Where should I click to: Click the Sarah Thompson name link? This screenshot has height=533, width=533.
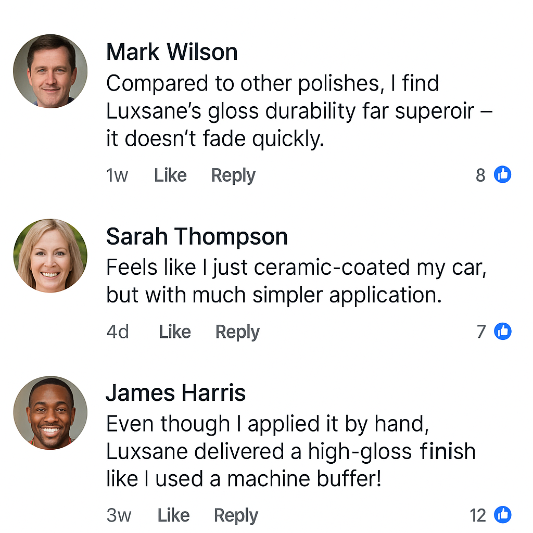tap(197, 237)
